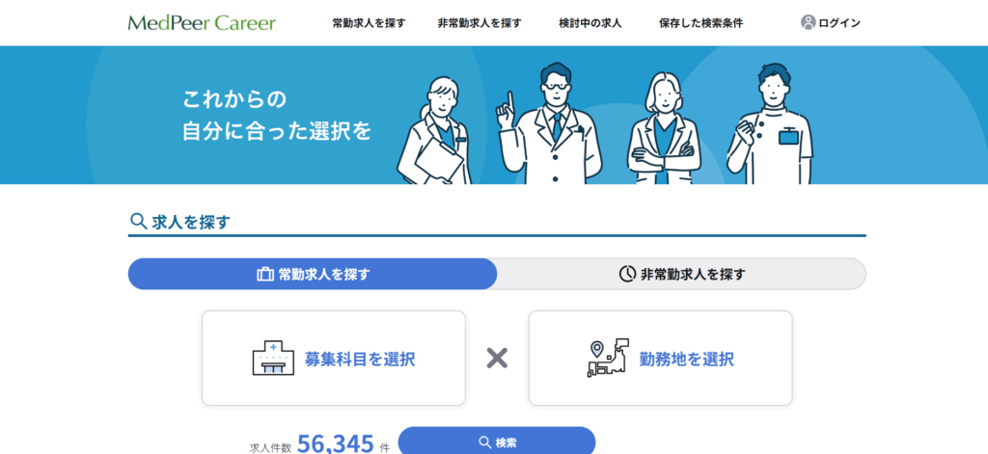
Task: Click the gray X between selection cards
Action: point(497,359)
